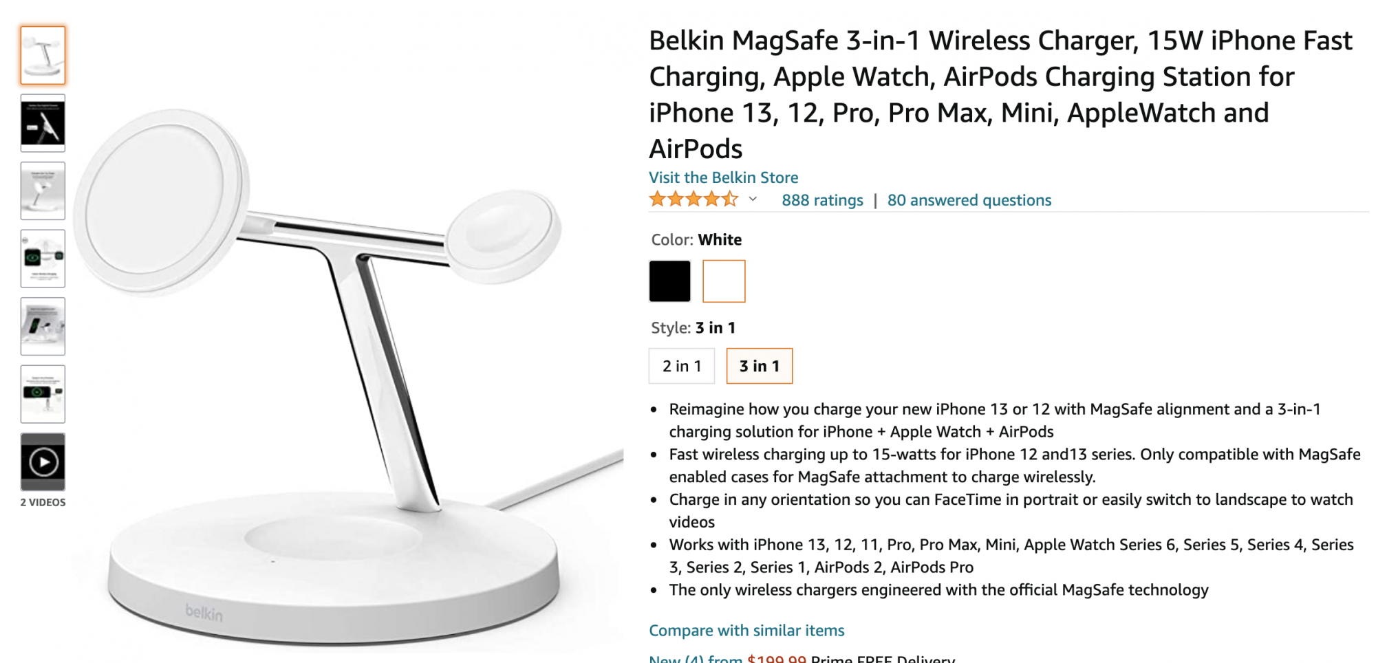The image size is (1376, 663).
Task: Expand the star rating dropdown chevron
Action: (753, 199)
